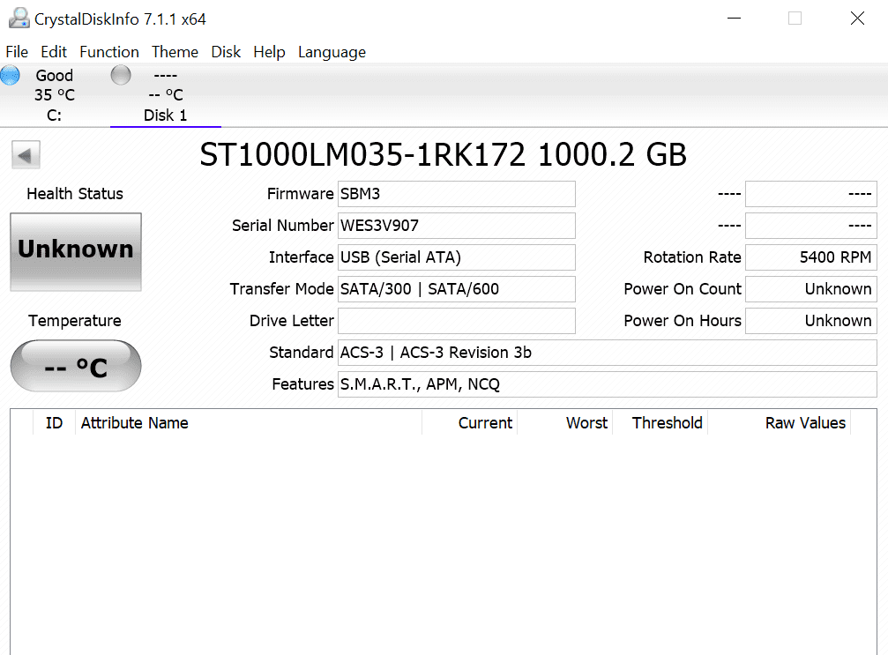888x655 pixels.
Task: Click the Power On Hours label
Action: (683, 321)
